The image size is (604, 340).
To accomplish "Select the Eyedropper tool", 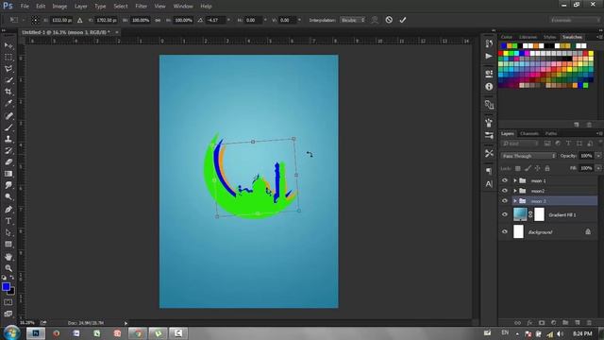I will point(8,103).
